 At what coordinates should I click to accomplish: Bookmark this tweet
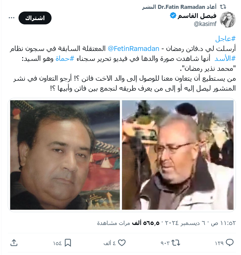68,243
